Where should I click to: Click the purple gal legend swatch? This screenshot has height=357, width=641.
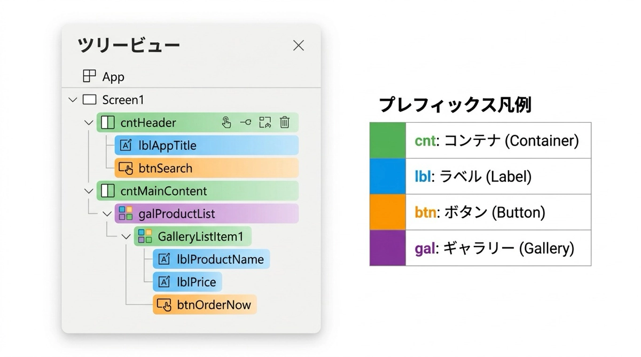point(388,248)
